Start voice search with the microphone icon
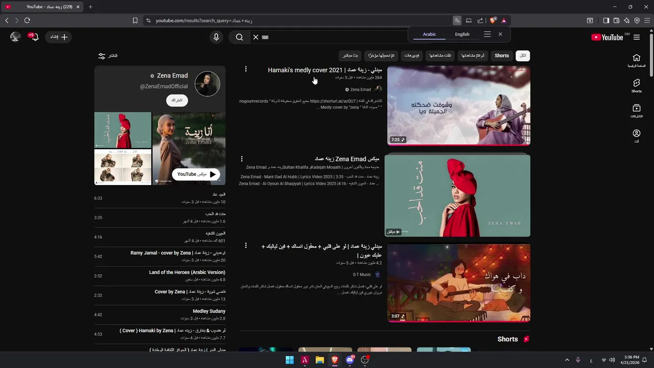 click(x=216, y=37)
